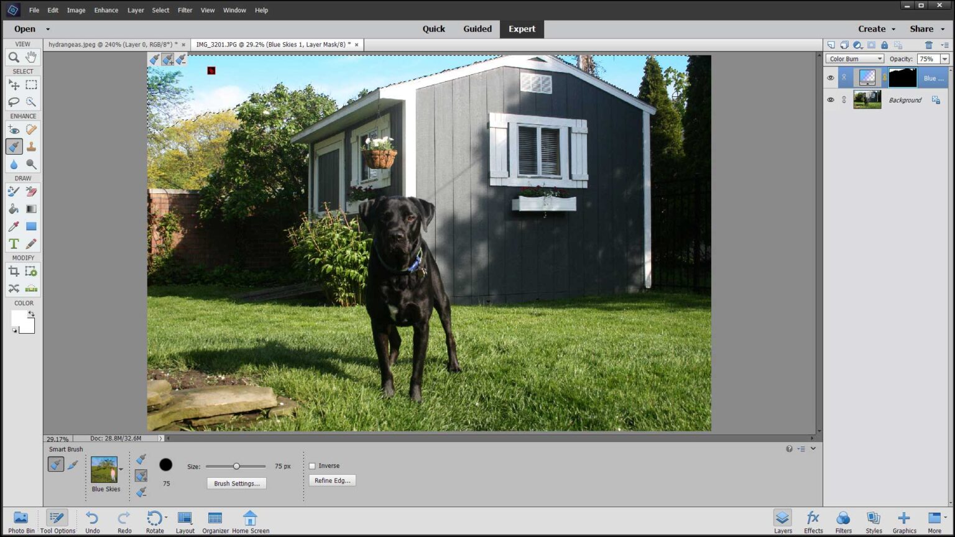Select the Clone Stamp tool

[31, 147]
